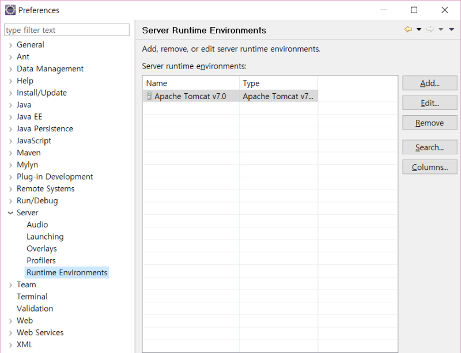The width and height of the screenshot is (461, 353).
Task: Click the Search... button
Action: 429,147
